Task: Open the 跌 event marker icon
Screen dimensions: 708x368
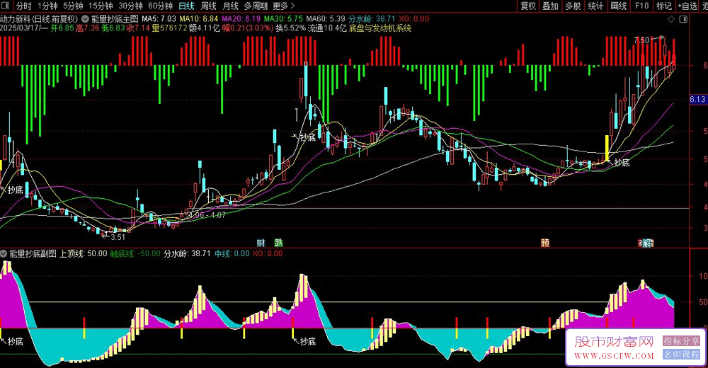Action: tap(278, 243)
